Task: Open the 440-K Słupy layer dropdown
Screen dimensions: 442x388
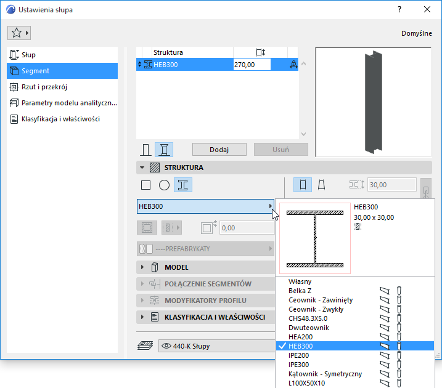Action: tap(216, 346)
